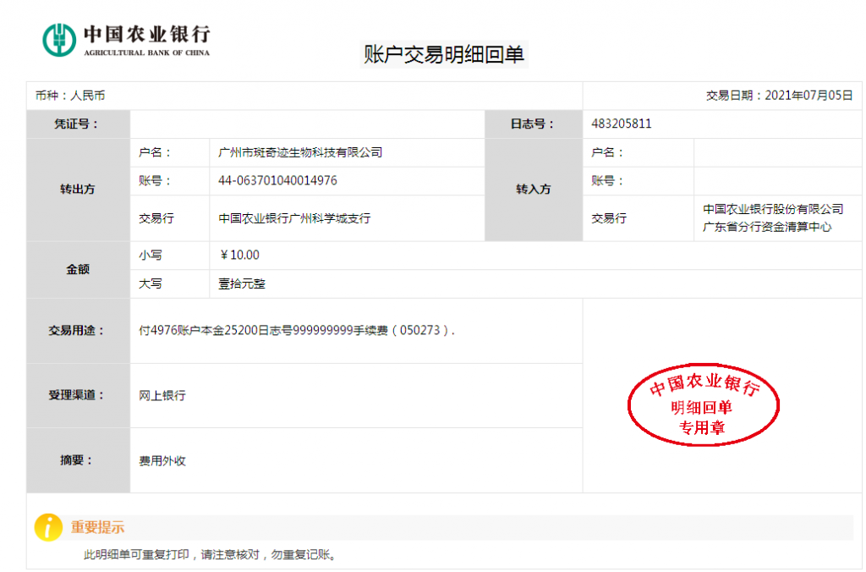Click the 中国农业银行广州科学城支行 bank cell
The height and width of the screenshot is (572, 866).
tap(294, 218)
